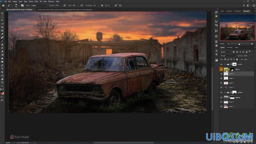Screen dimensions: 256x144
Task: Open the brush Mode dropdown (Multiply)
Action: pos(39,5)
